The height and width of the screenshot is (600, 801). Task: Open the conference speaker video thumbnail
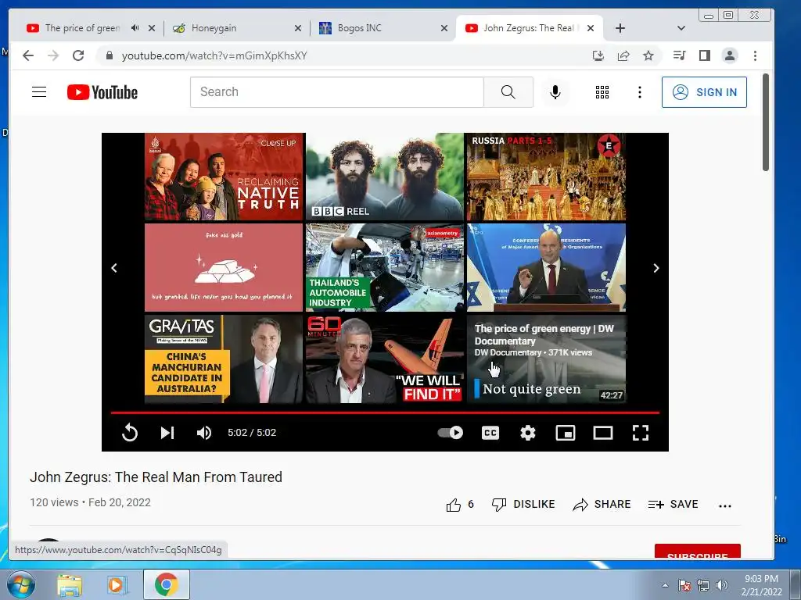pyautogui.click(x=546, y=267)
